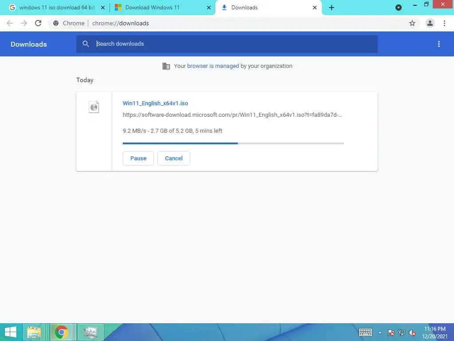Screen dimensions: 454x341
Task: Click the network tray icon
Action: [x=402, y=332]
